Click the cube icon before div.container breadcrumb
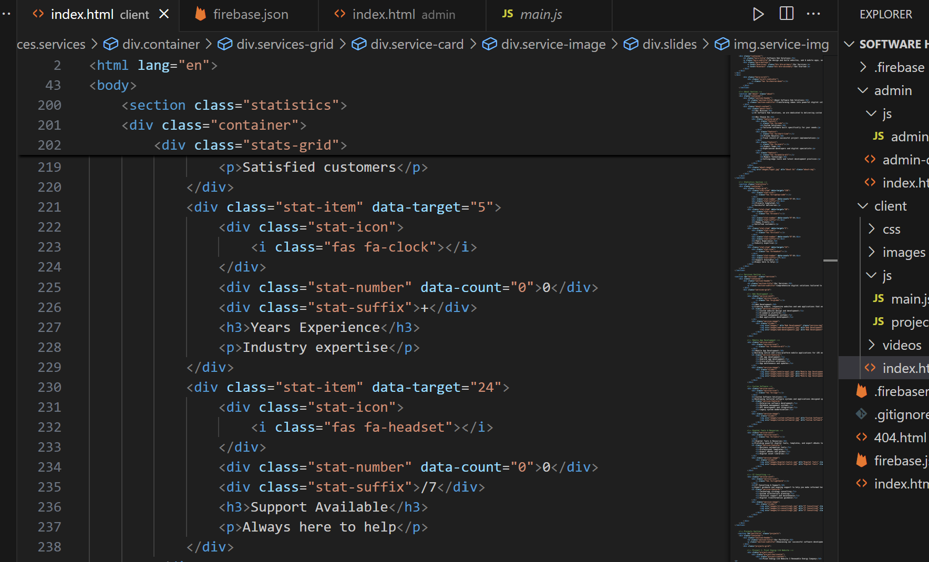Image resolution: width=929 pixels, height=562 pixels. point(111,44)
